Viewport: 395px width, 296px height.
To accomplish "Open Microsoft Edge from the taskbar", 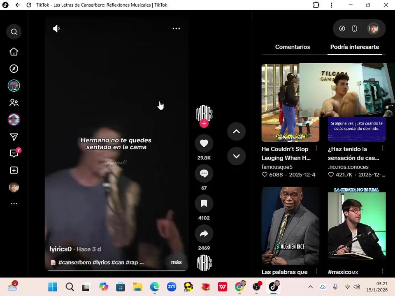I will (x=155, y=287).
